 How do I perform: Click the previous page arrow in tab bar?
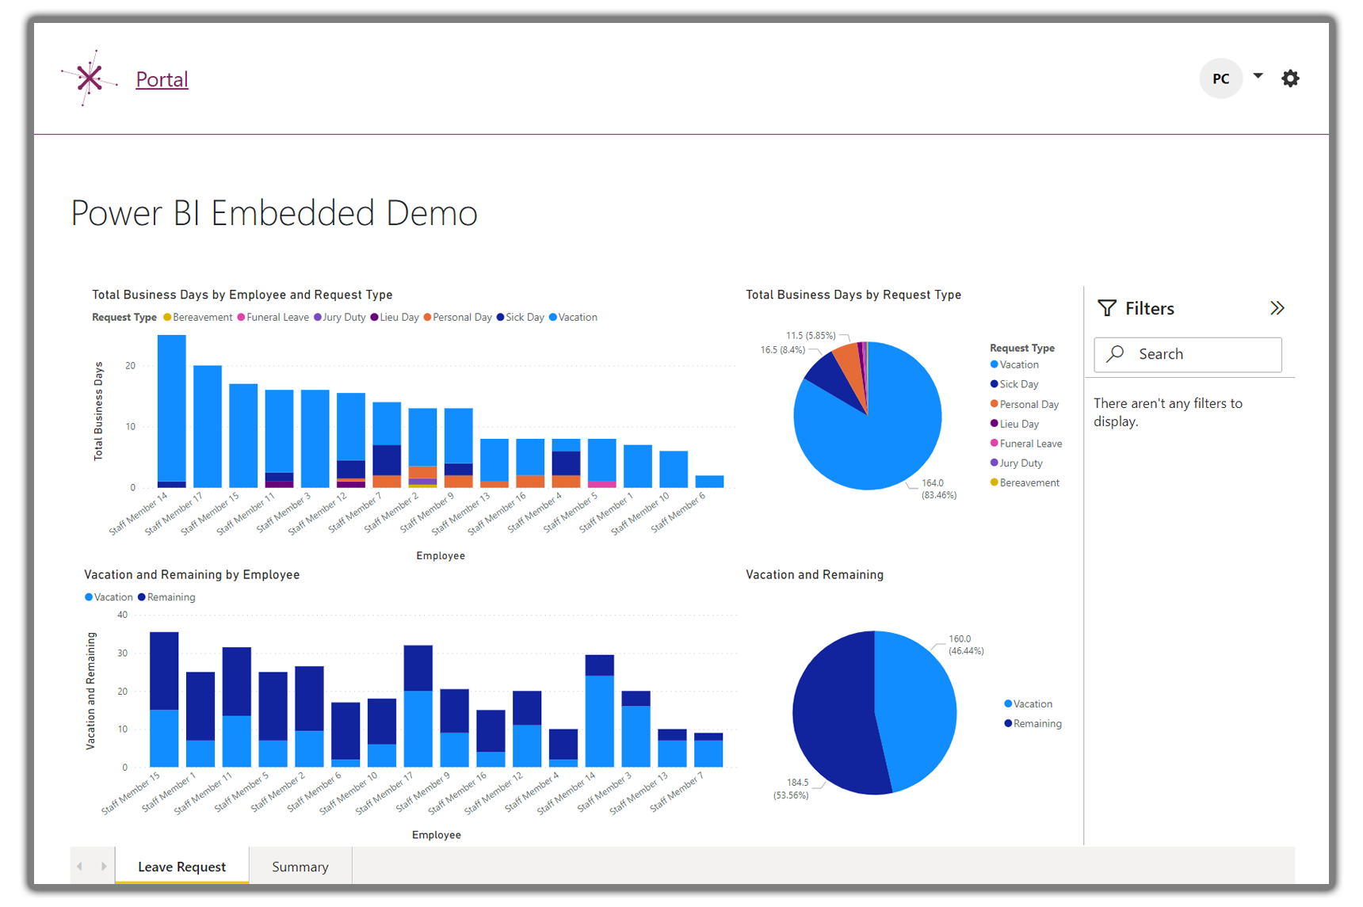(80, 867)
